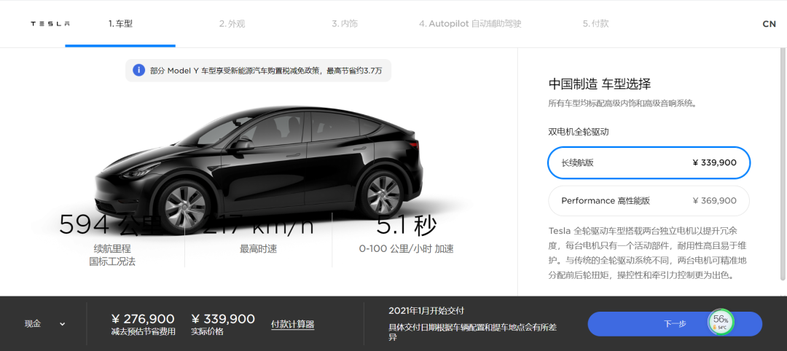This screenshot has height=351, width=787.
Task: Select the Performance 高性能版 ¥369,900 option
Action: click(649, 200)
